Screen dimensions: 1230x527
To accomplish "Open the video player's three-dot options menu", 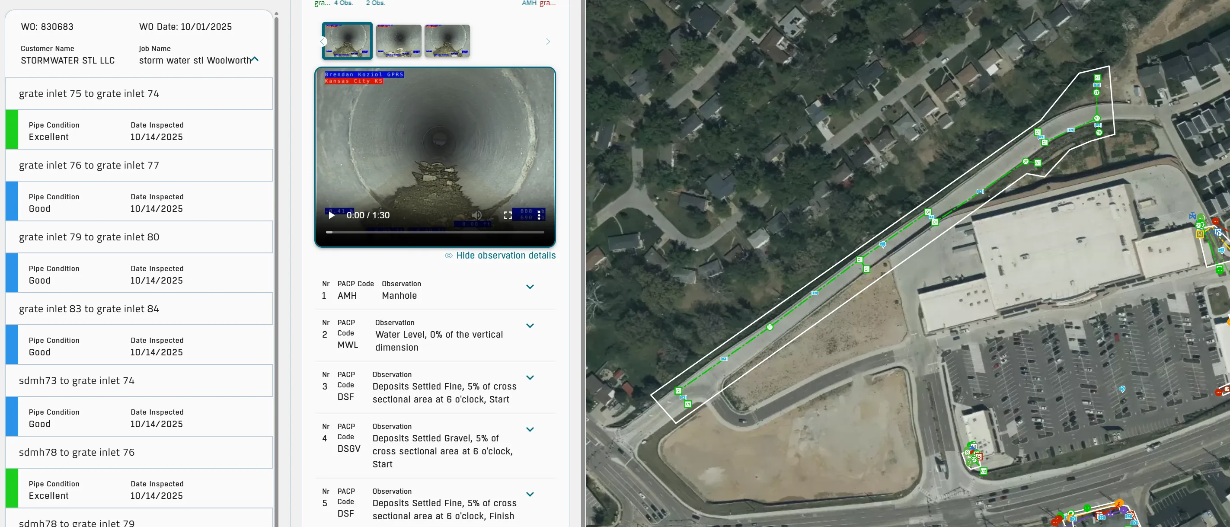I will tap(540, 215).
